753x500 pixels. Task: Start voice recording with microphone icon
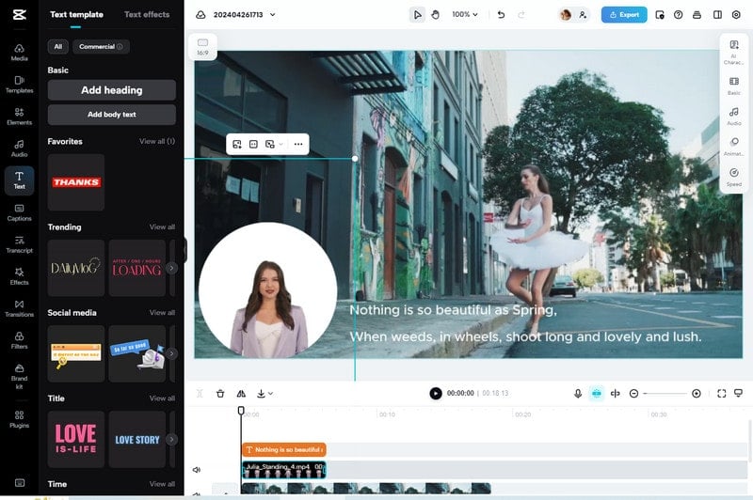578,394
